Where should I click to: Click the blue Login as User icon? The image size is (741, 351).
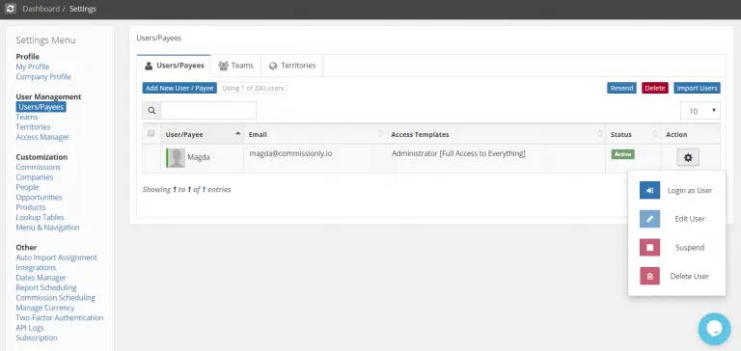click(x=649, y=190)
